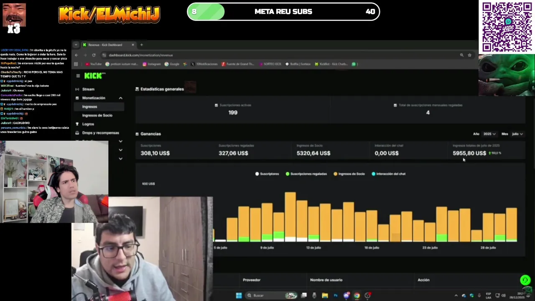Click the address bar zoom magnifier icon
The image size is (535, 301).
(461, 55)
